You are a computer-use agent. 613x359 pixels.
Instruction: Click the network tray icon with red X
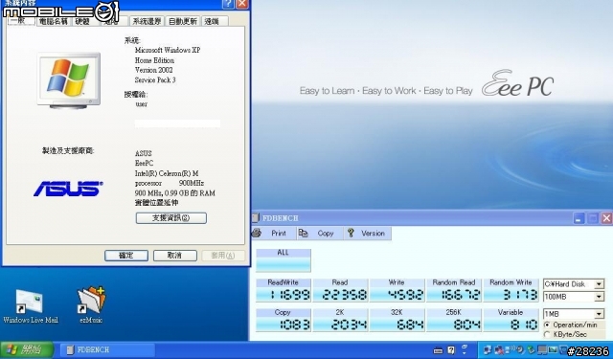tap(498, 350)
